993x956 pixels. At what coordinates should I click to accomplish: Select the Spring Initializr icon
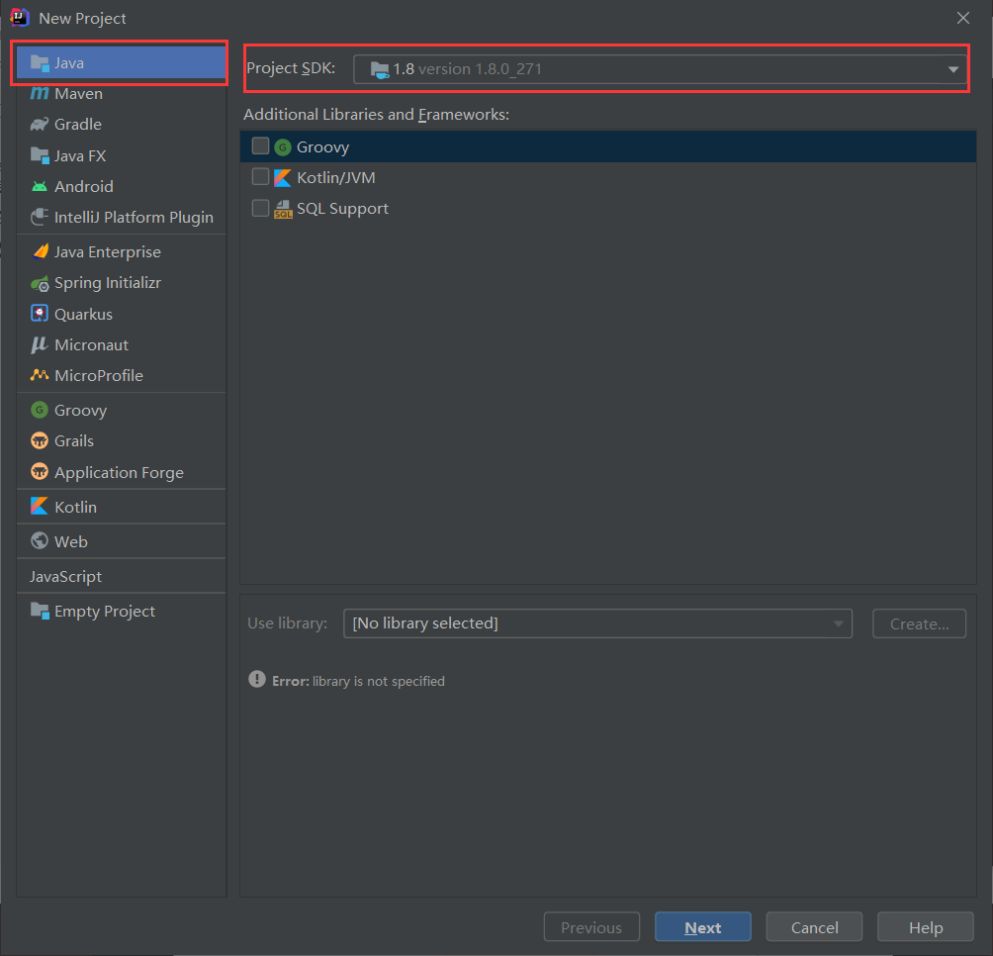(40, 284)
